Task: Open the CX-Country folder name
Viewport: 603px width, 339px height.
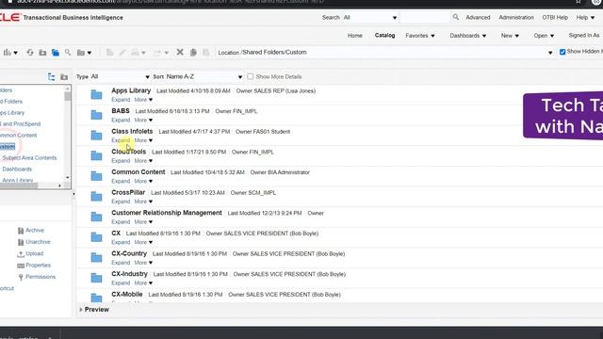Action: pyautogui.click(x=129, y=253)
